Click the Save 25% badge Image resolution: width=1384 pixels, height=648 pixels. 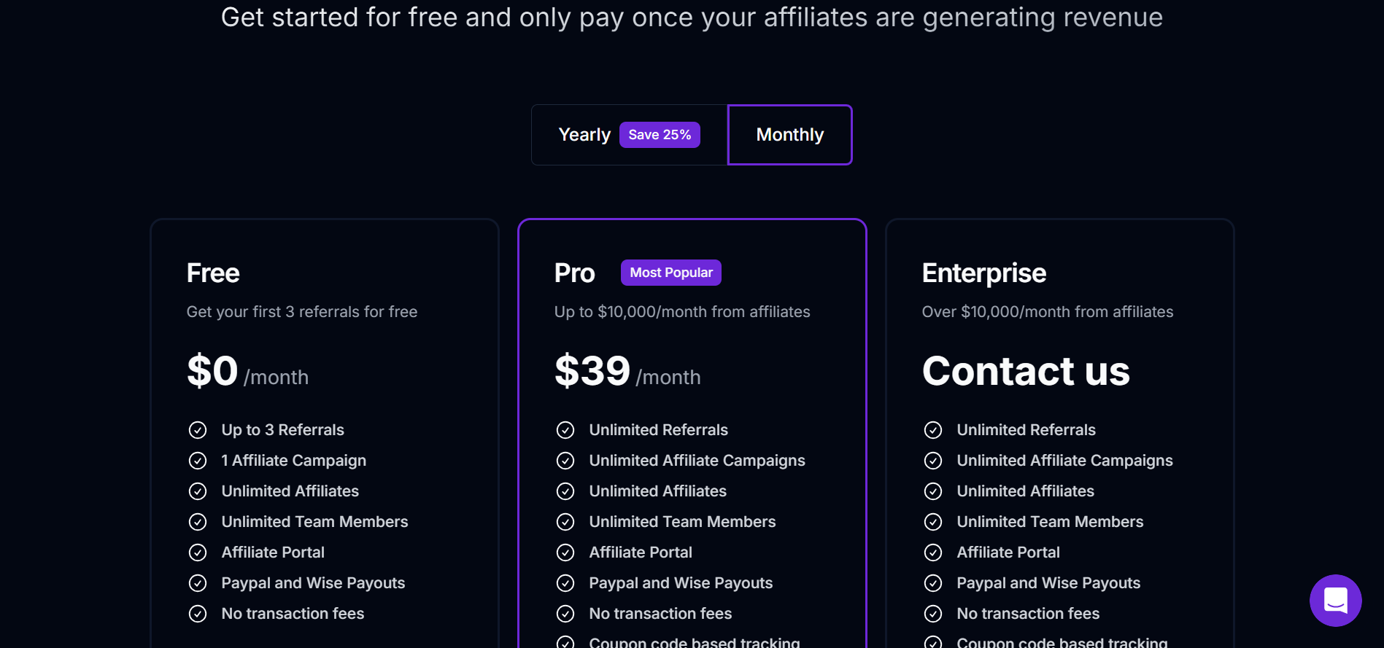(660, 135)
